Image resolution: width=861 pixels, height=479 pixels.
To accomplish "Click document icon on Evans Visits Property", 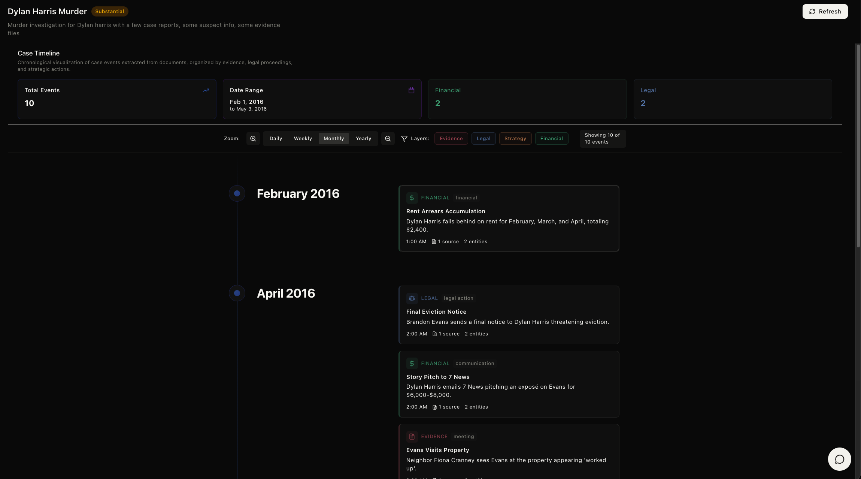I will point(412,437).
